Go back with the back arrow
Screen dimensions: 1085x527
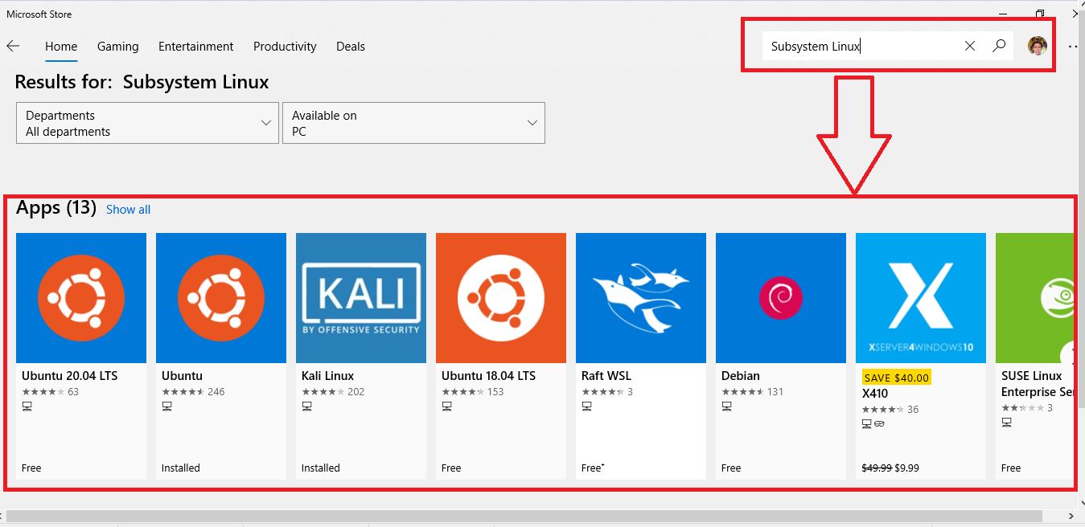(13, 47)
